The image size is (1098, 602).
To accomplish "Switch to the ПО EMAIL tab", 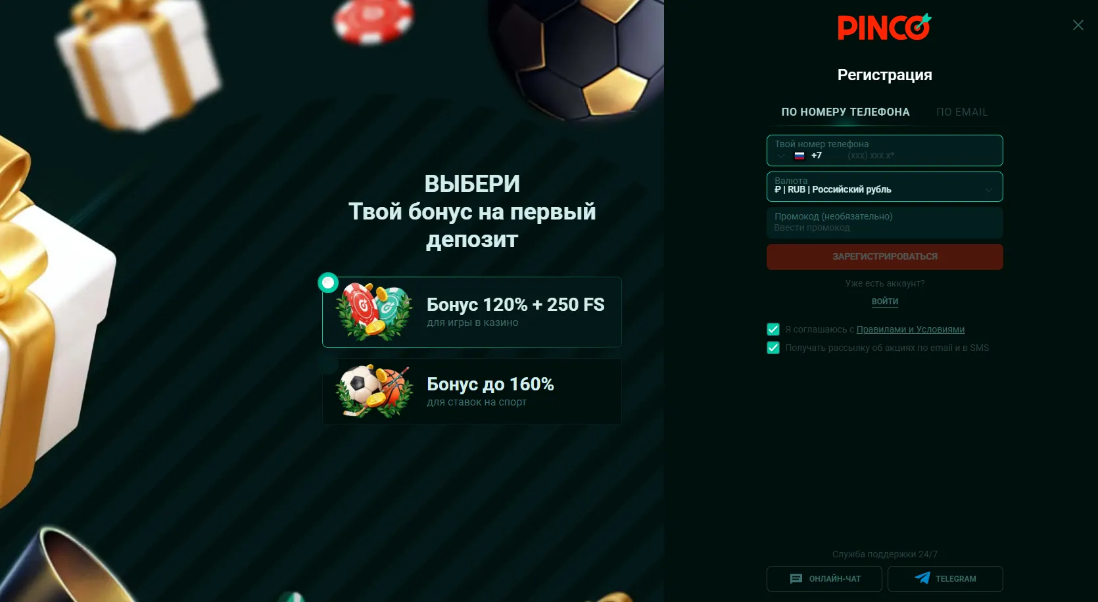I will click(962, 112).
